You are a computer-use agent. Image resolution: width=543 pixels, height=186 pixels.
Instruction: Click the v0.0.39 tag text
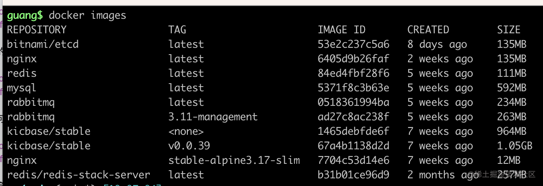[189, 146]
